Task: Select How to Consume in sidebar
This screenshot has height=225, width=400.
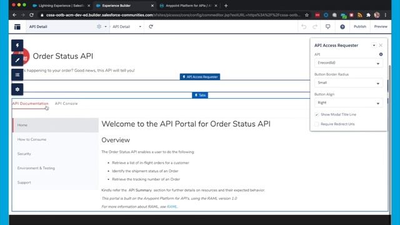Action: [55, 139]
